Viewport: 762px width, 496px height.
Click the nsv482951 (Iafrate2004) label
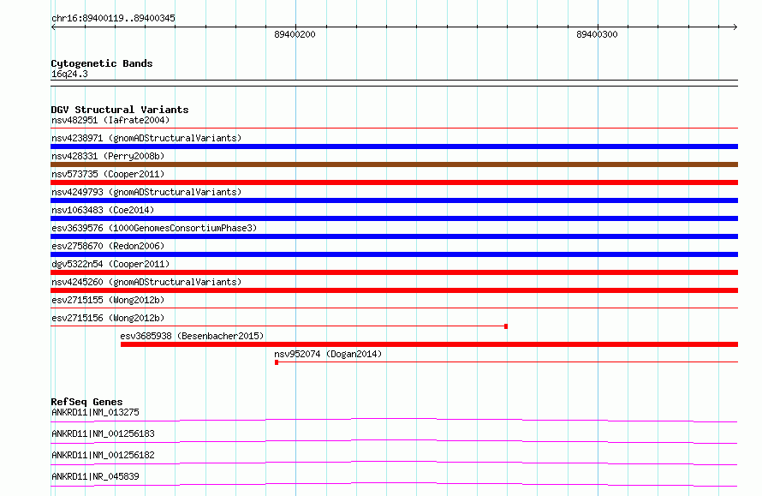coord(110,120)
